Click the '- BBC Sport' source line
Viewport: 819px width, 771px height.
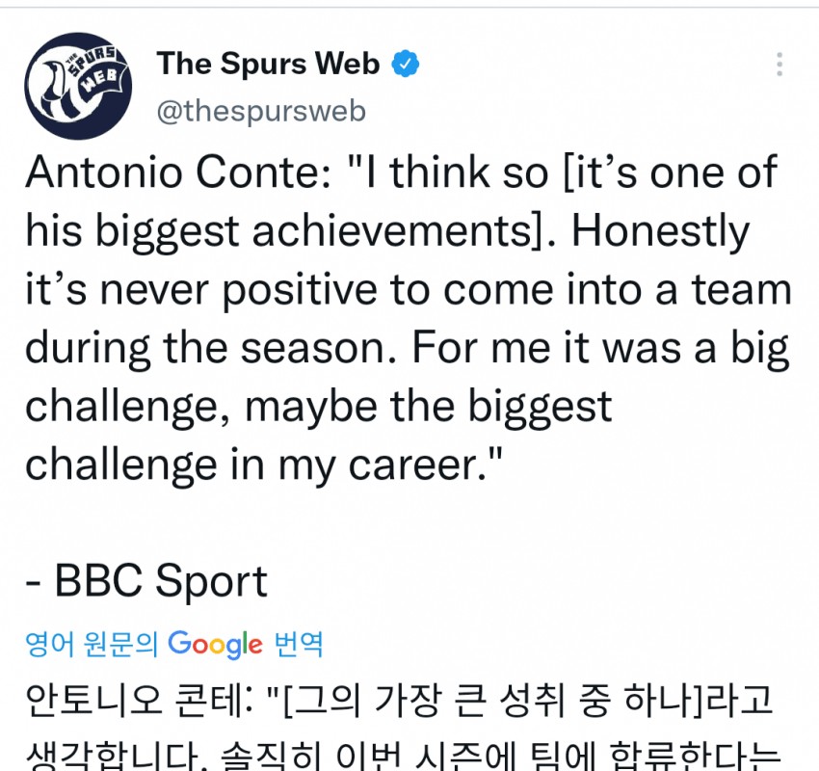click(x=146, y=581)
